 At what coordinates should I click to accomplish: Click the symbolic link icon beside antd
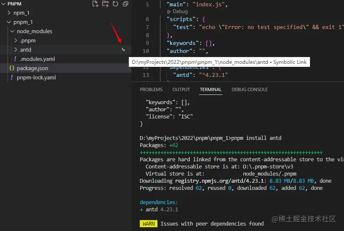tap(123, 50)
